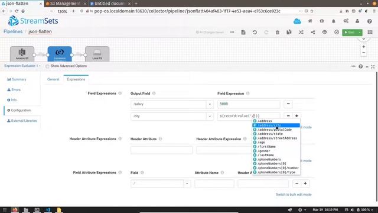Click the duplicate stage icon
Image resolution: width=378 pixels, height=213 pixels.
[289, 32]
